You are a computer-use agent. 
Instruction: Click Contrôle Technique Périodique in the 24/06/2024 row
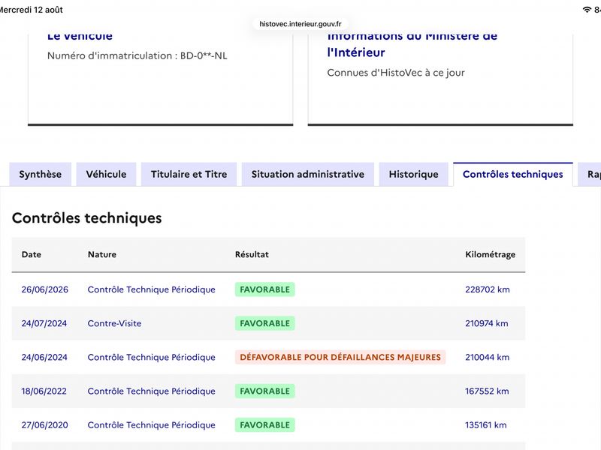[152, 358]
